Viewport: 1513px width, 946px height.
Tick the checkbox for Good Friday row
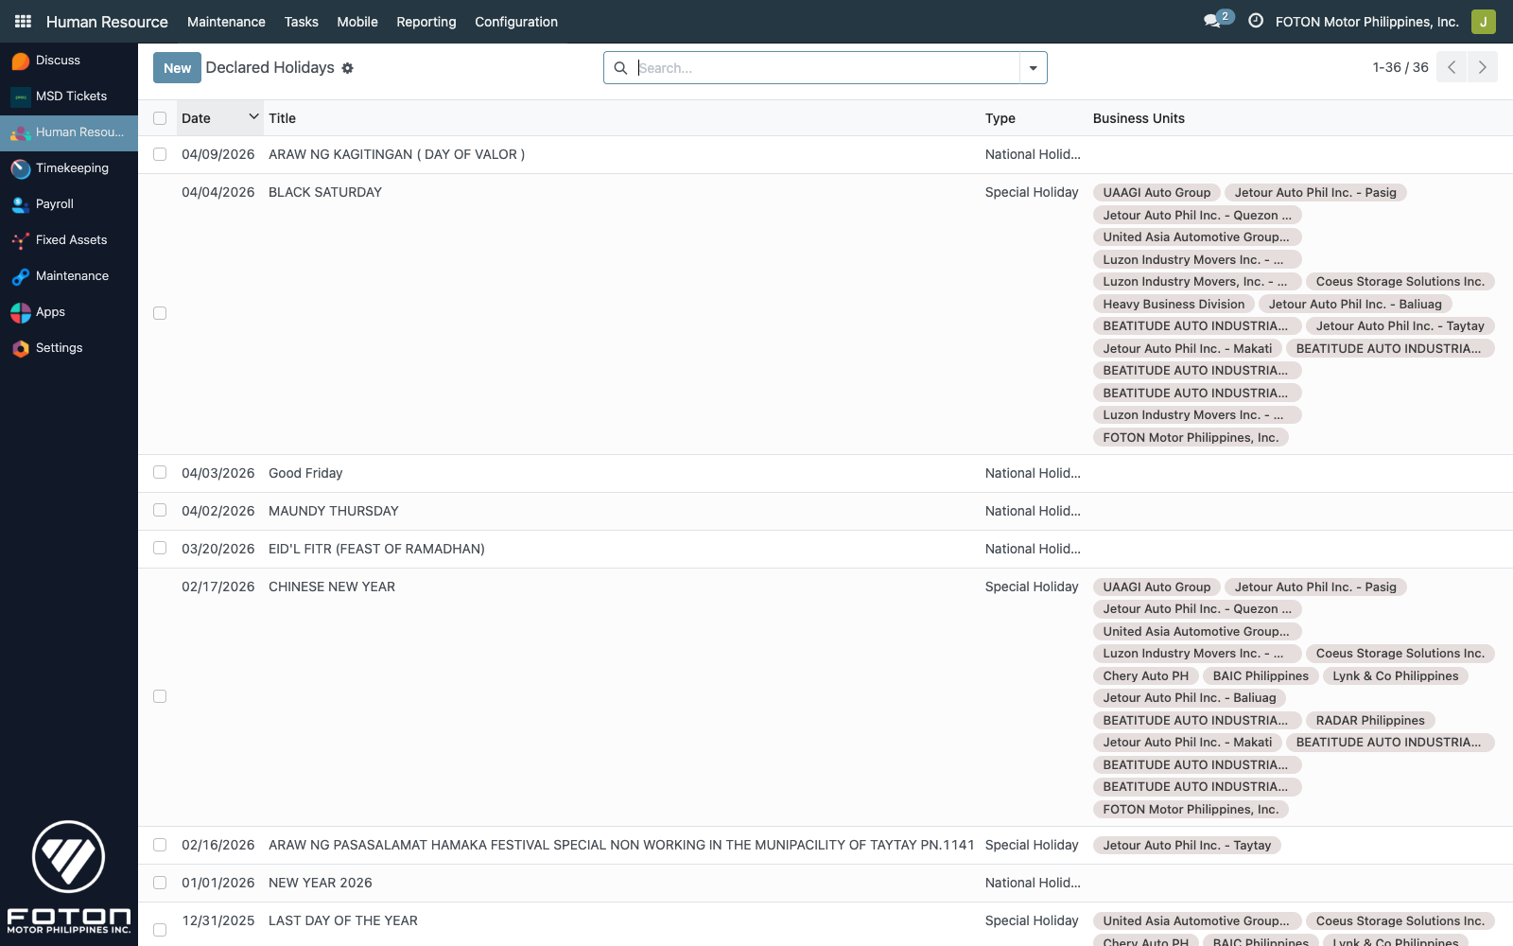coord(160,473)
